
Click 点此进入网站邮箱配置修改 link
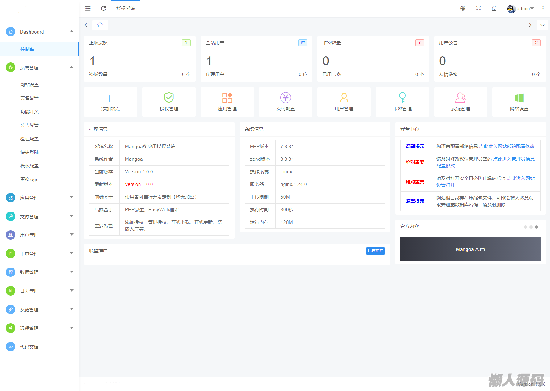point(507,147)
